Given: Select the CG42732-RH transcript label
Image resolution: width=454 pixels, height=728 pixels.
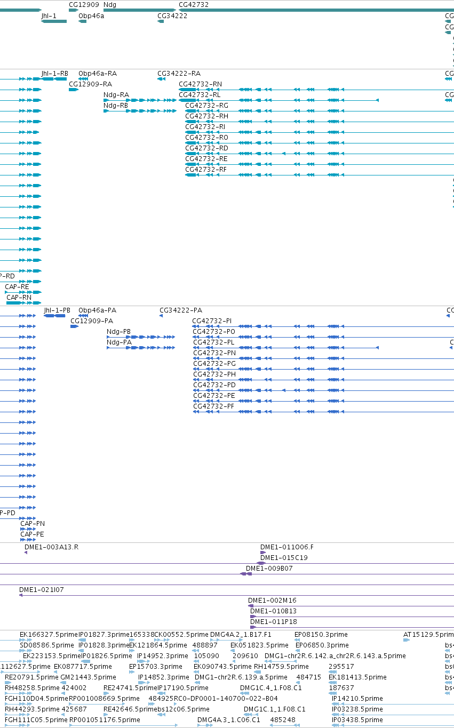Looking at the screenshot, I should click(207, 116).
